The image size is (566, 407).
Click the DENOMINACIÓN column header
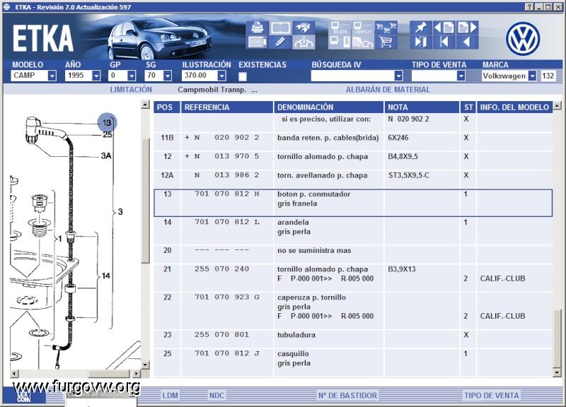(x=328, y=107)
